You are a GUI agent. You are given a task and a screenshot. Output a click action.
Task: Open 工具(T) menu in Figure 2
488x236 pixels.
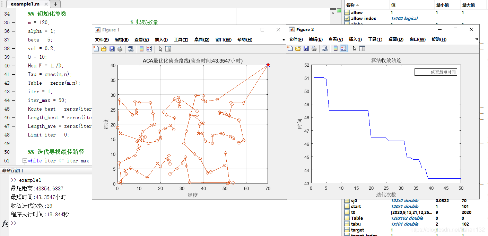point(375,39)
